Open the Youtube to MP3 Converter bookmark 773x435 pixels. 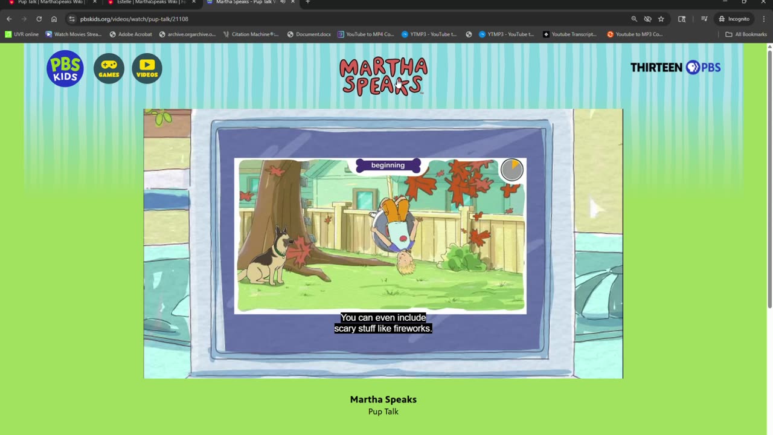[x=635, y=34]
